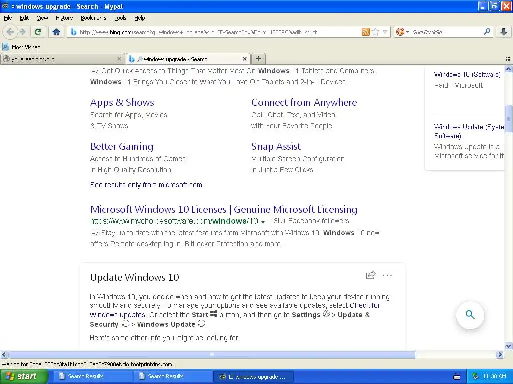Open the Bookmarks menu
Screen dimensions: 513x384
[x=93, y=18]
